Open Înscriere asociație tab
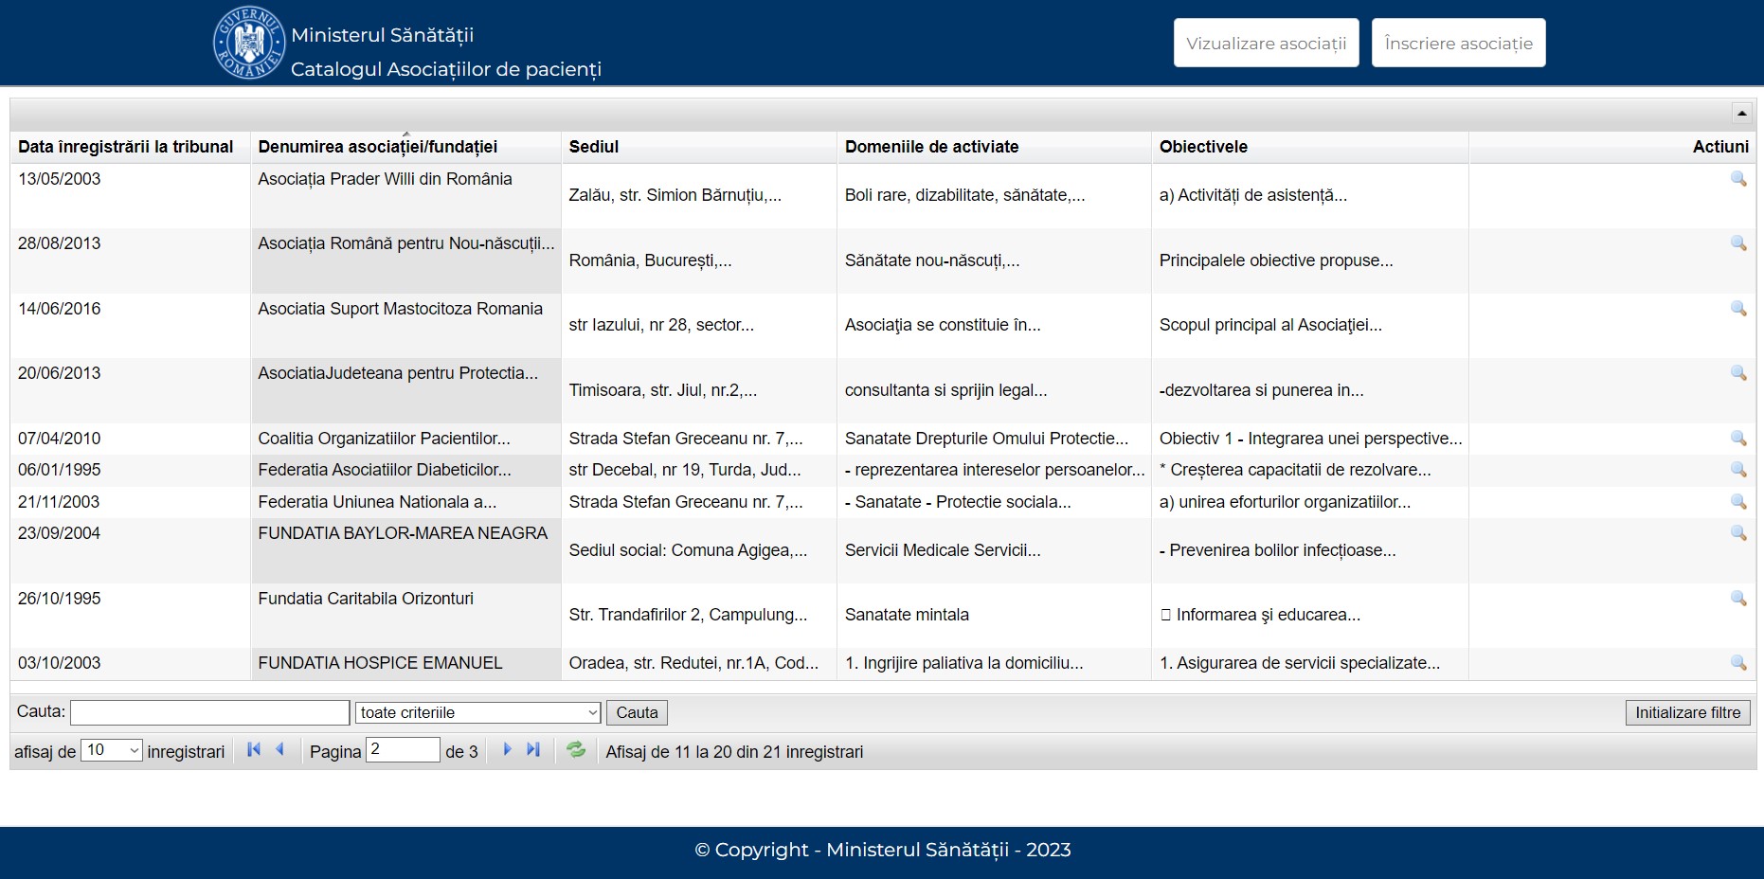The image size is (1764, 879). tap(1458, 43)
